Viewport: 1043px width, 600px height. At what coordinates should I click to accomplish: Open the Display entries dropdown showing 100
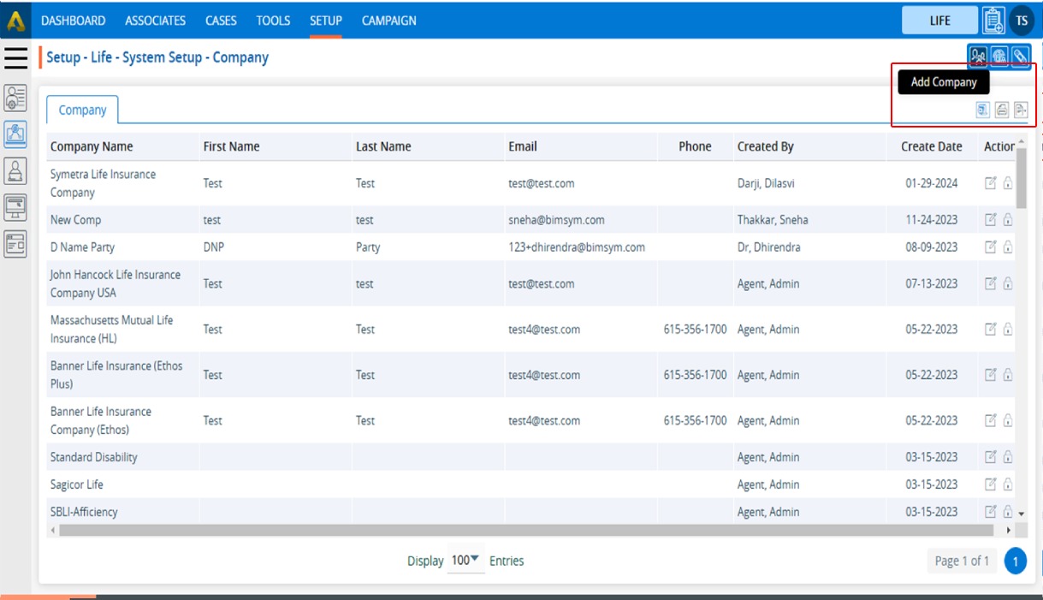click(x=465, y=561)
